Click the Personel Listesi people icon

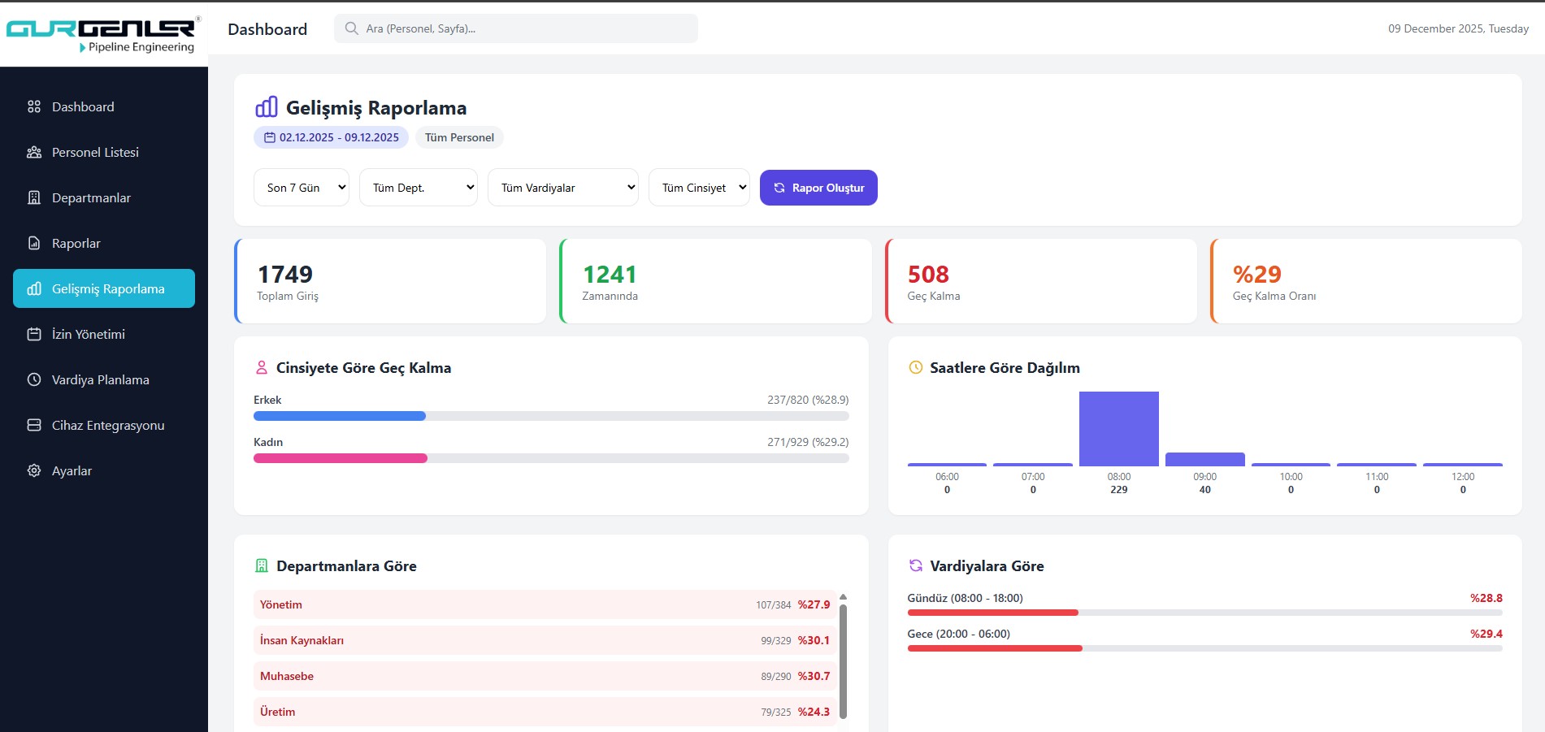click(x=34, y=152)
